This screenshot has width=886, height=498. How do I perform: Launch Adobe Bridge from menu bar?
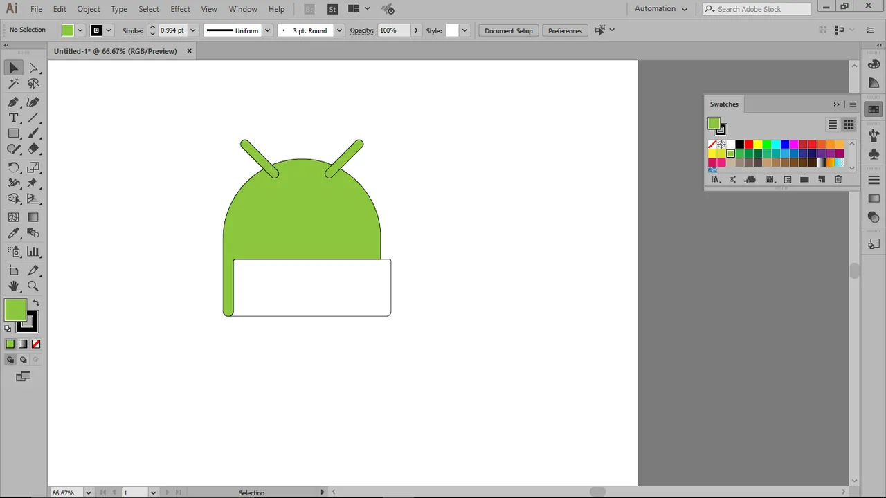point(309,9)
